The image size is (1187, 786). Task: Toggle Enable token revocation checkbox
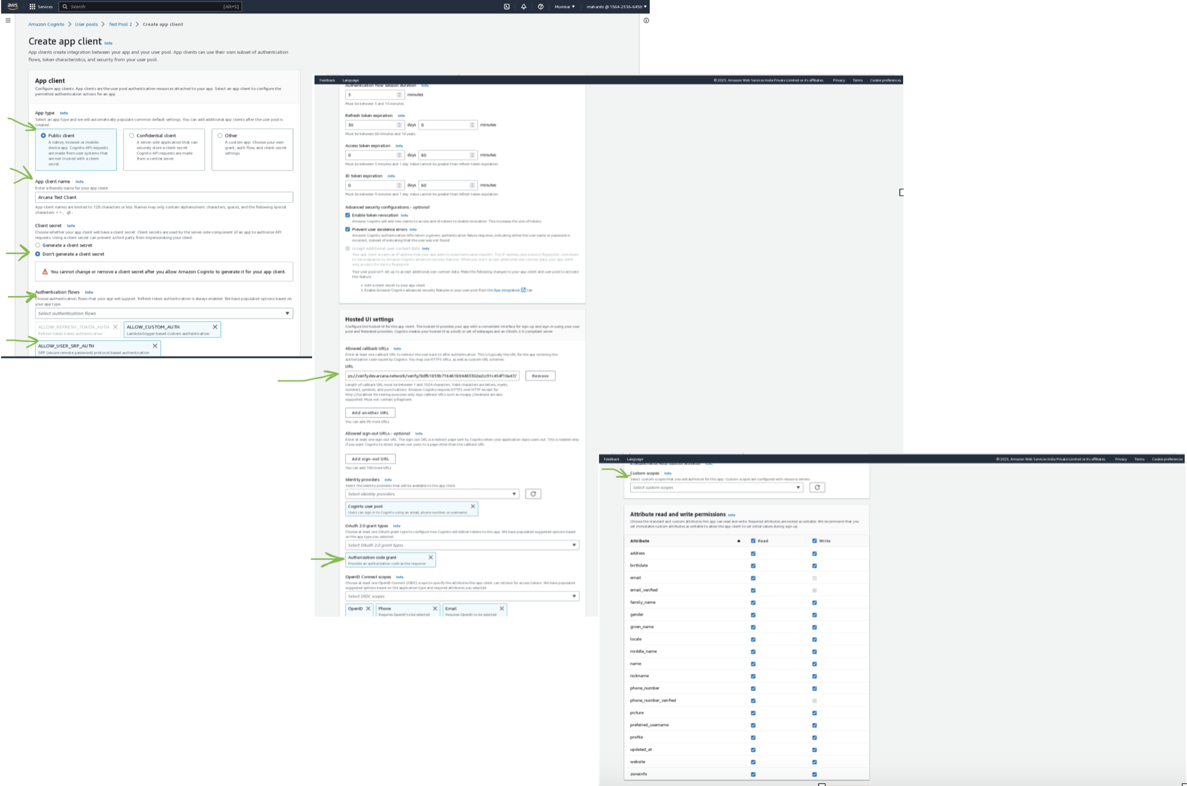point(348,215)
